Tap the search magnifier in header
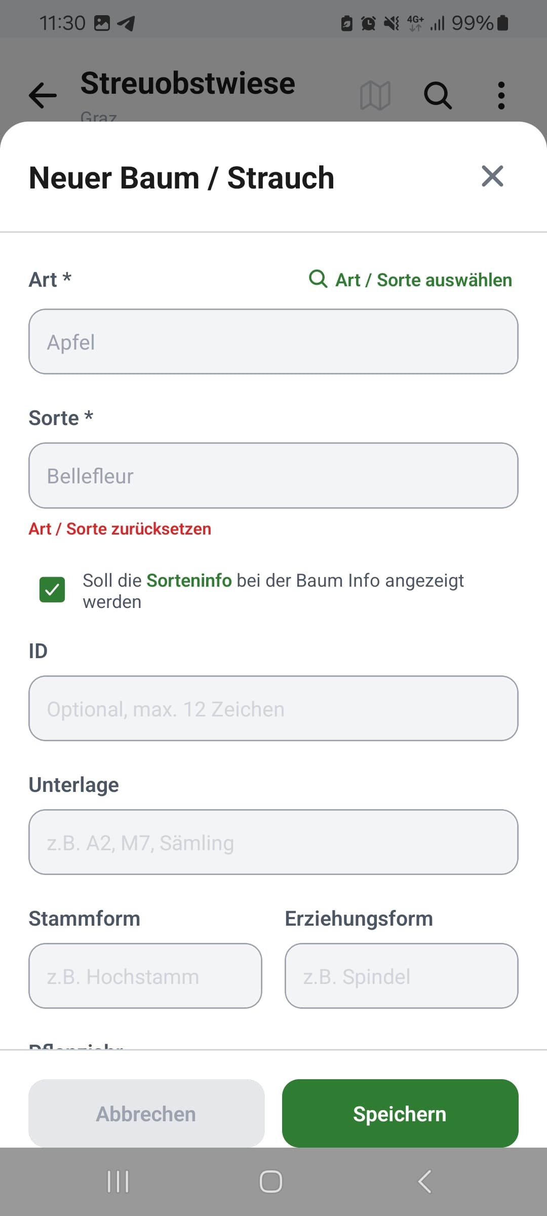The width and height of the screenshot is (547, 1216). [438, 95]
